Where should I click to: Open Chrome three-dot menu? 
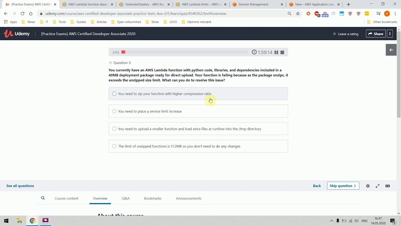[x=395, y=13]
